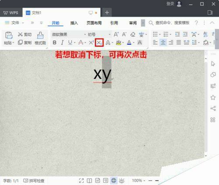Viewport: 219px width, 185px height.
Task: Increase paragraph indent
Action: click(x=185, y=35)
